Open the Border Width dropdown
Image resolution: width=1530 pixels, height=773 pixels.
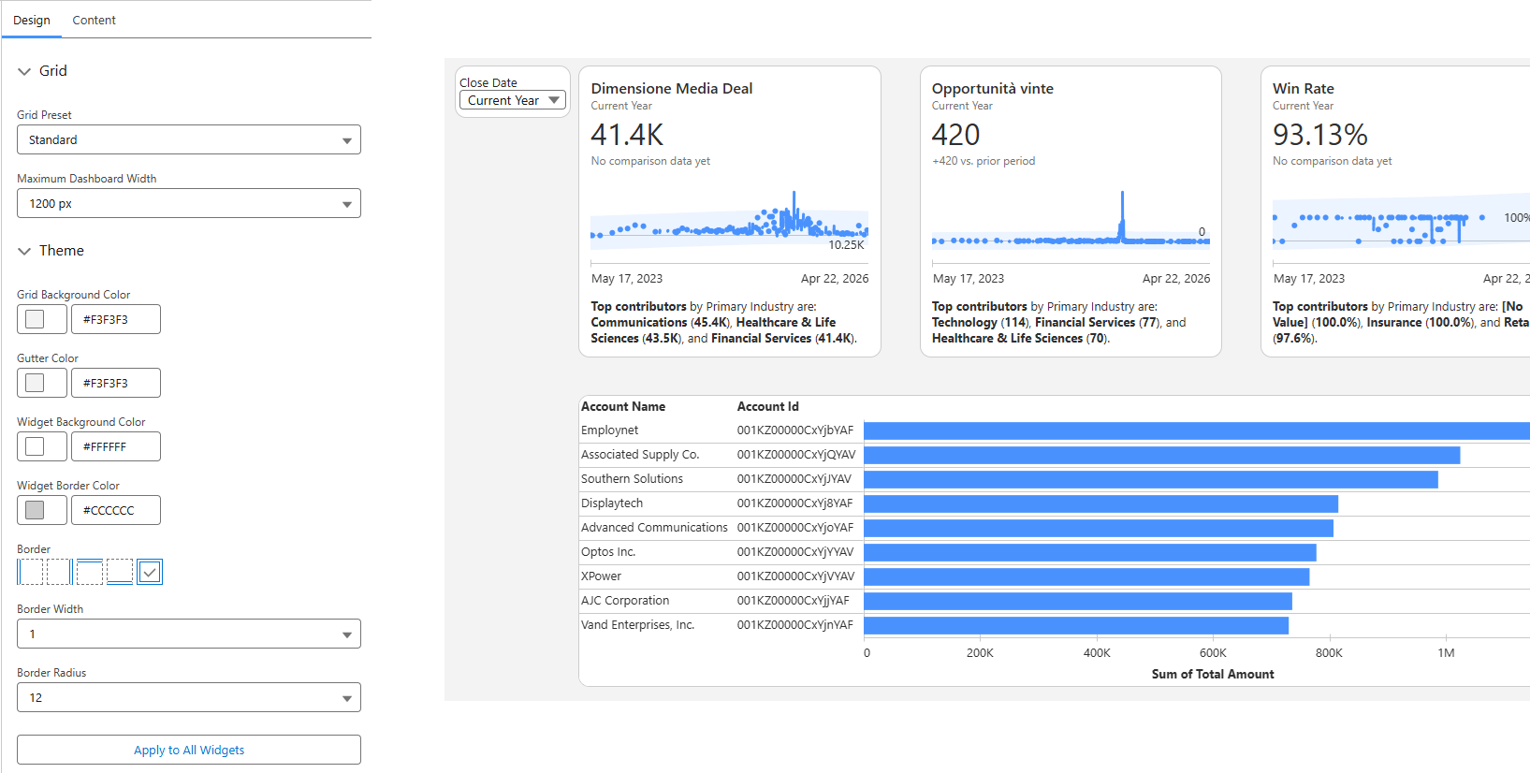pyautogui.click(x=188, y=634)
